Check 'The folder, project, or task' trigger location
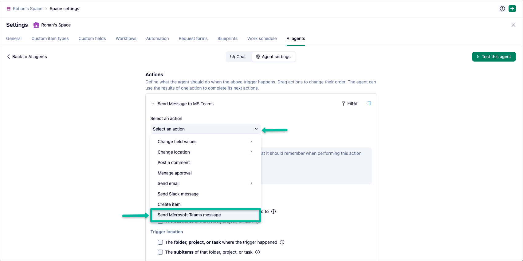 160,242
